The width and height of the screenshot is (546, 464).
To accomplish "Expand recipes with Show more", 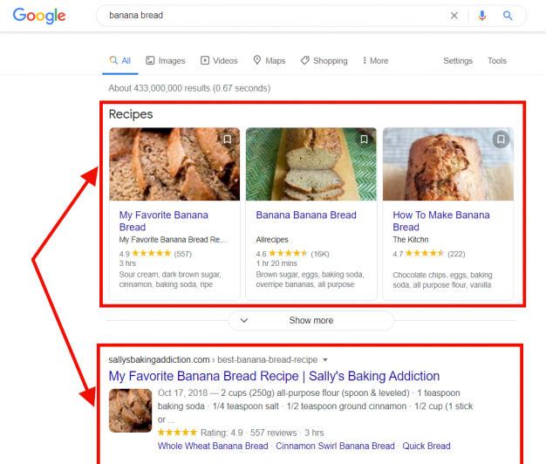I will 311,320.
